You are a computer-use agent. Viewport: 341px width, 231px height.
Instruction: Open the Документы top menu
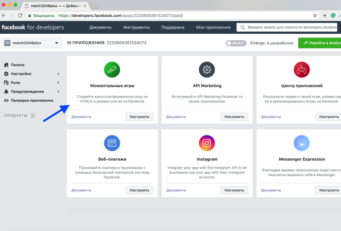tap(100, 27)
